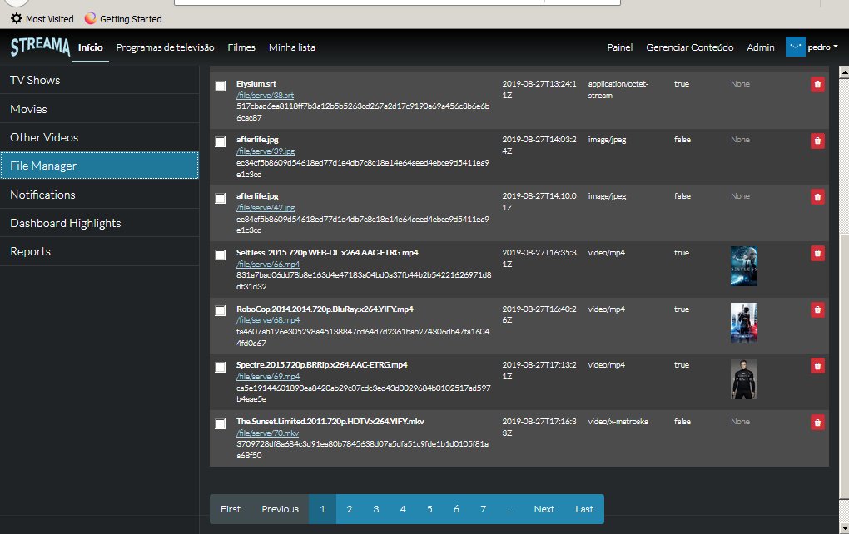This screenshot has height=534, width=849.
Task: Click pedro's blue avatar icon
Action: [794, 47]
